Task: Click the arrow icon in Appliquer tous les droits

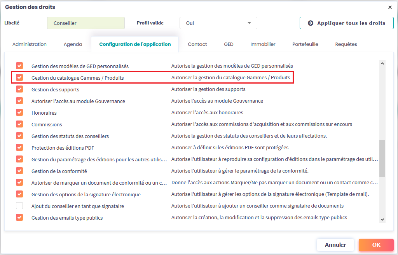Action: (x=311, y=23)
